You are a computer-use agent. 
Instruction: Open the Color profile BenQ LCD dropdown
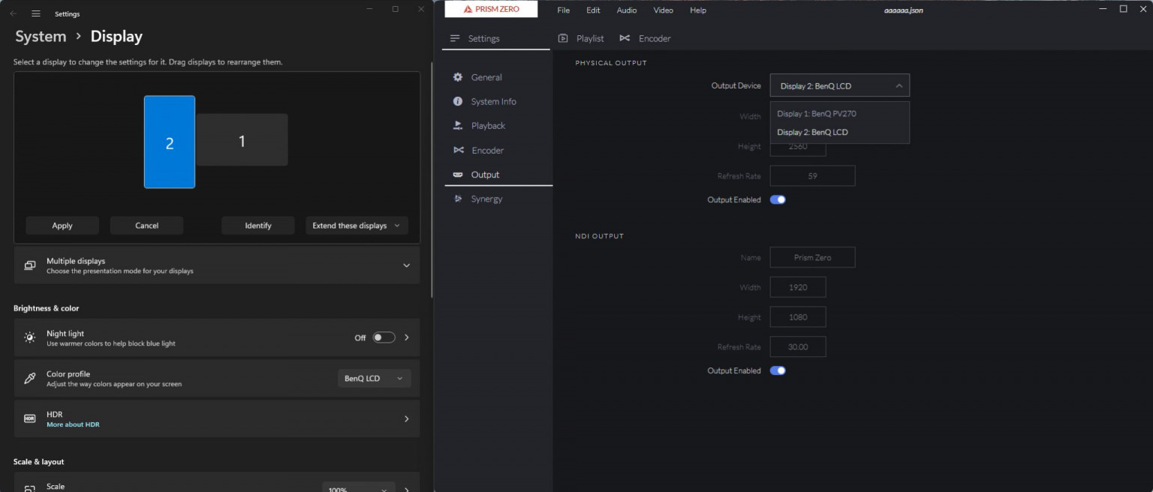point(374,379)
